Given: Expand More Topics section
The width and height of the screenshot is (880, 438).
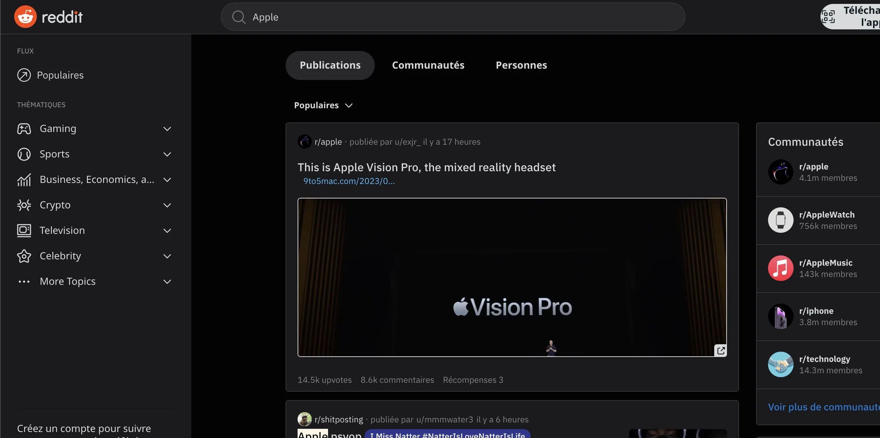Looking at the screenshot, I should point(167,282).
